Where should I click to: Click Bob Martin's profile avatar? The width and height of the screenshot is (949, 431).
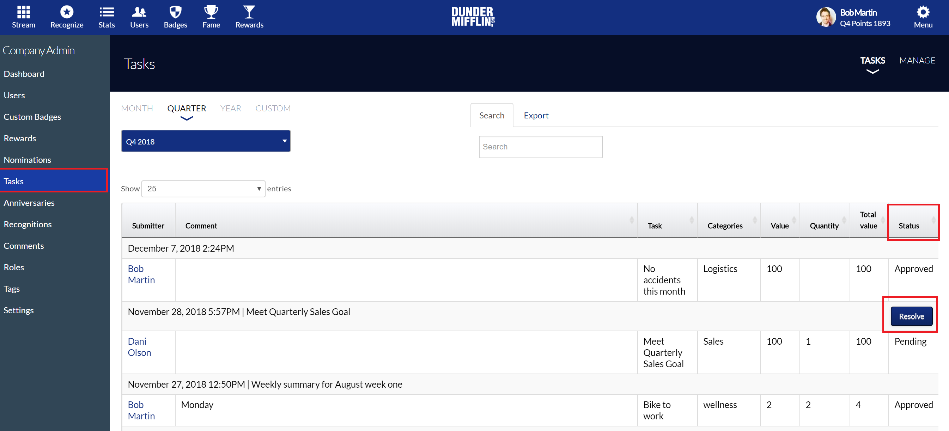[826, 17]
